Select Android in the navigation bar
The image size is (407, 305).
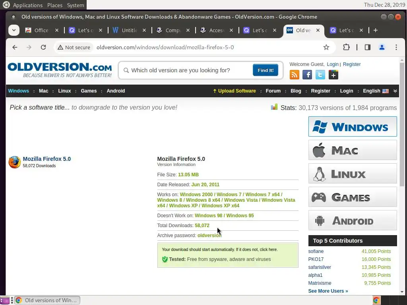(x=116, y=91)
